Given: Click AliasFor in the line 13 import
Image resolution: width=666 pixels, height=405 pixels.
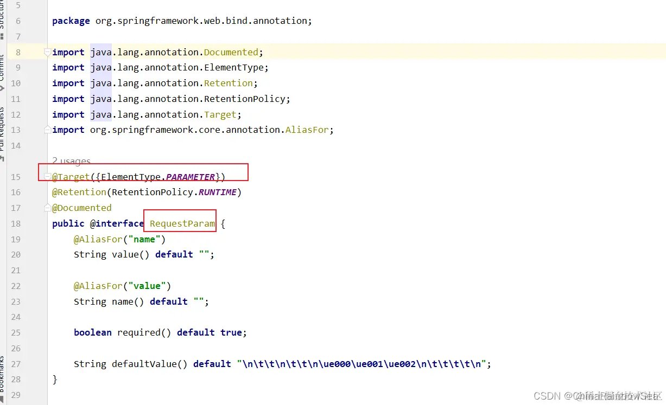Looking at the screenshot, I should tap(307, 130).
